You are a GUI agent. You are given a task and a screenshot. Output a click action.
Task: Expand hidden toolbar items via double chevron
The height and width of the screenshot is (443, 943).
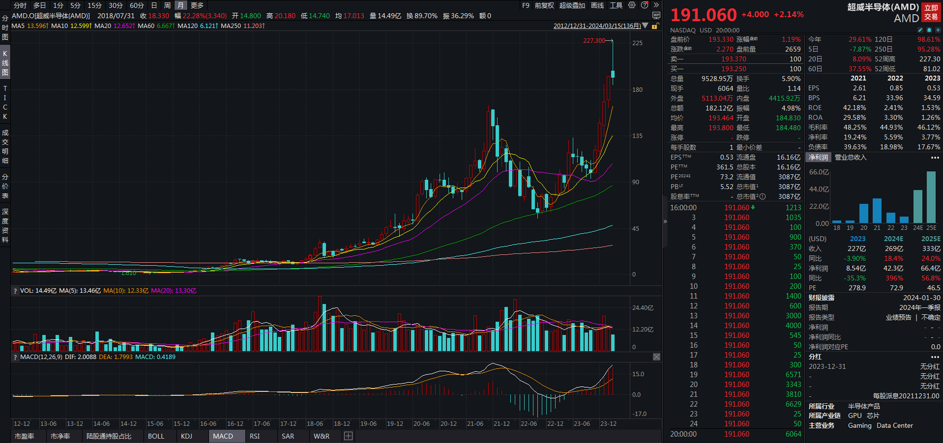pos(656,5)
